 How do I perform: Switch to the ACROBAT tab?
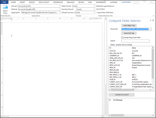(x=114, y=2)
